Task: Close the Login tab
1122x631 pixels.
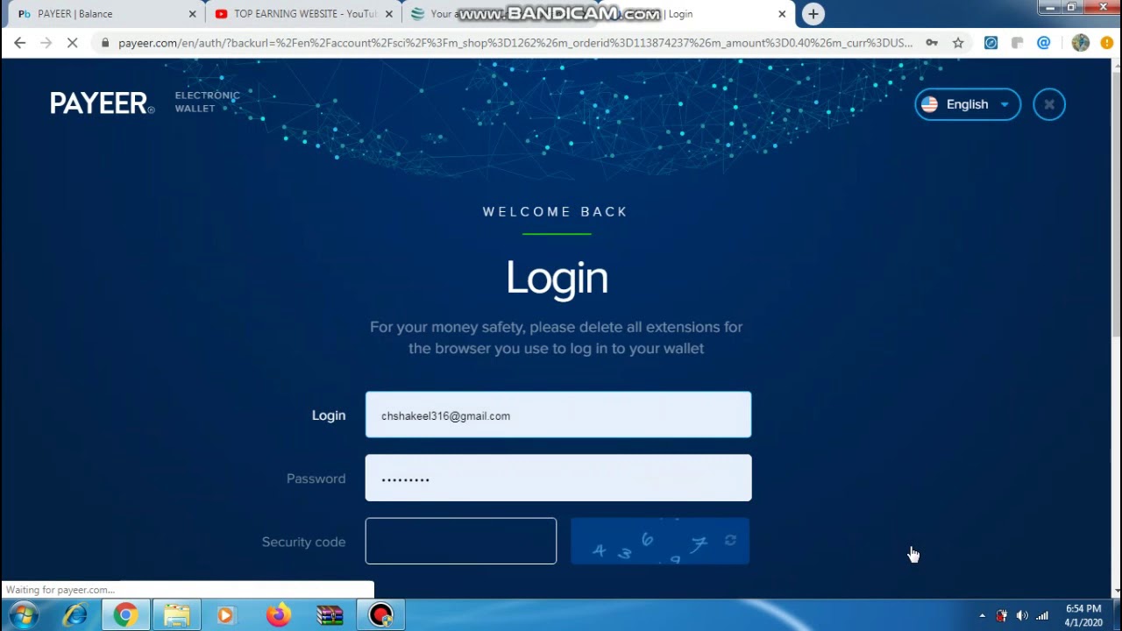Action: tap(782, 14)
